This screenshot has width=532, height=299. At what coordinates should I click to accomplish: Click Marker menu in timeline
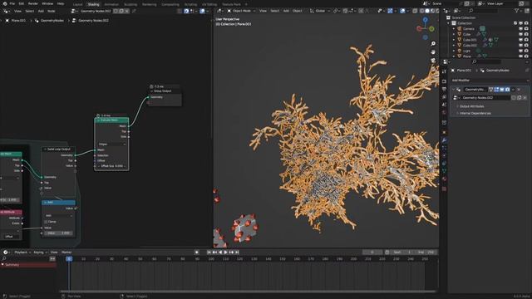coord(66,252)
